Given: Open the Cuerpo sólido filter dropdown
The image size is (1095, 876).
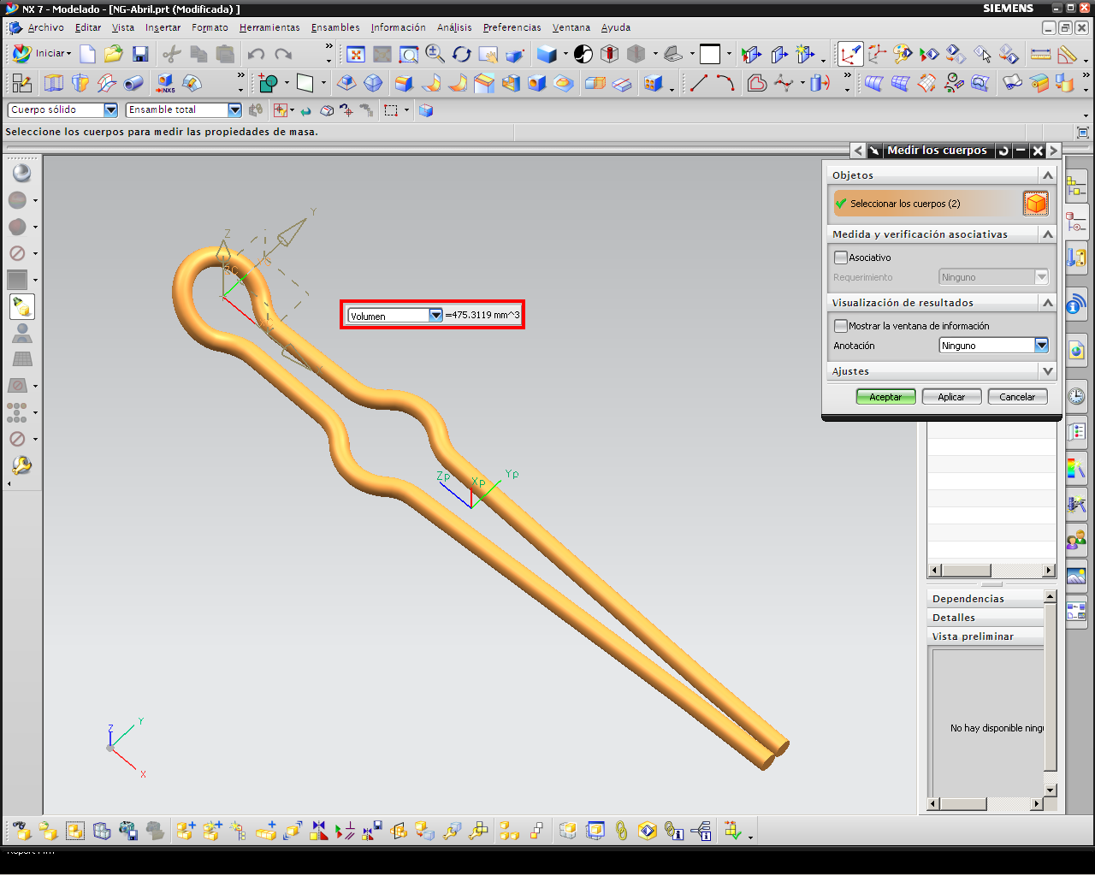Looking at the screenshot, I should (110, 109).
